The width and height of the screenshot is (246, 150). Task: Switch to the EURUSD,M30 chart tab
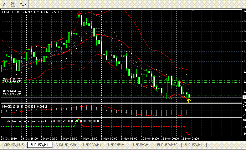(167, 145)
